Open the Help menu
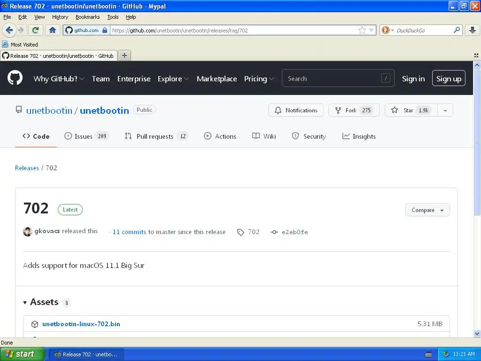481x361 pixels. coord(131,17)
